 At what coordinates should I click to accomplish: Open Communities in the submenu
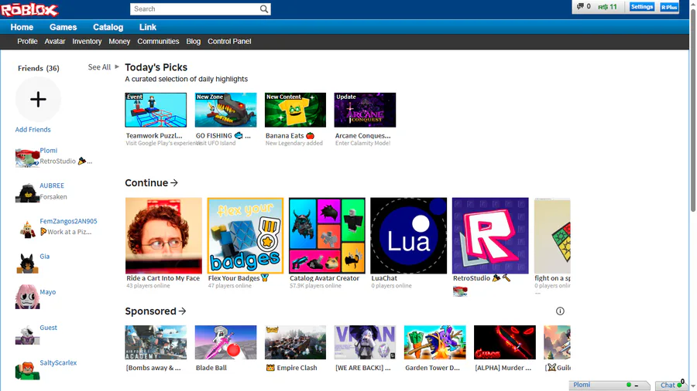click(x=158, y=41)
